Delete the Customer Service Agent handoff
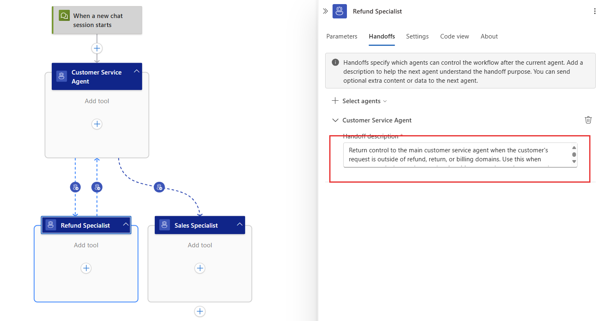The image size is (599, 321). pos(588,120)
